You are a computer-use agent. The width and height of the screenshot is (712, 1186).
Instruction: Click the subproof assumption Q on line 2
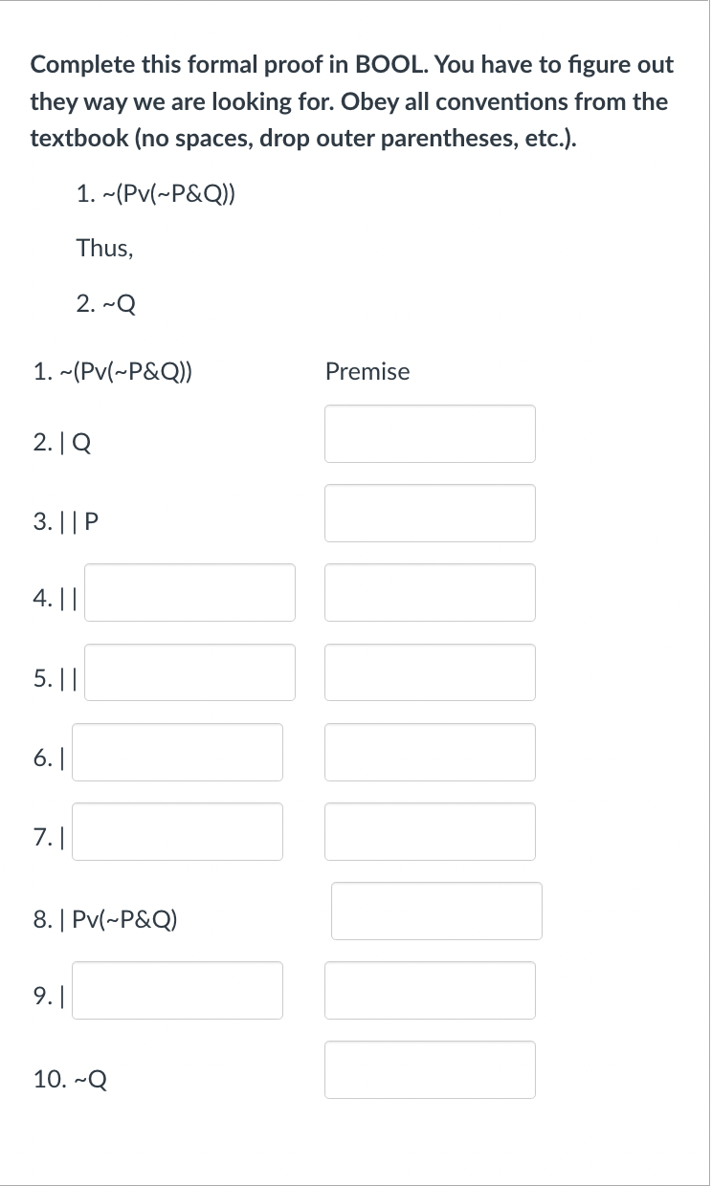click(x=81, y=442)
